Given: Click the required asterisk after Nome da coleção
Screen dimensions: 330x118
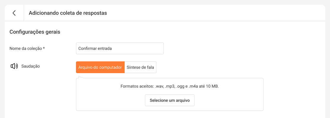Looking at the screenshot, I should pyautogui.click(x=44, y=48).
